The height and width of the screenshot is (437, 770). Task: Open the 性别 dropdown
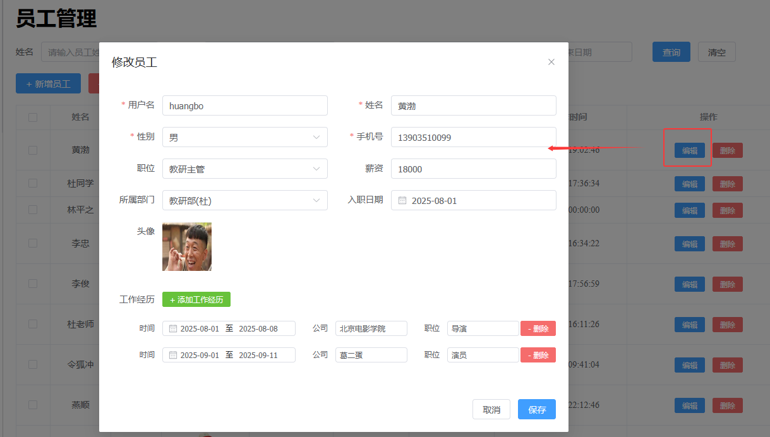click(x=244, y=137)
